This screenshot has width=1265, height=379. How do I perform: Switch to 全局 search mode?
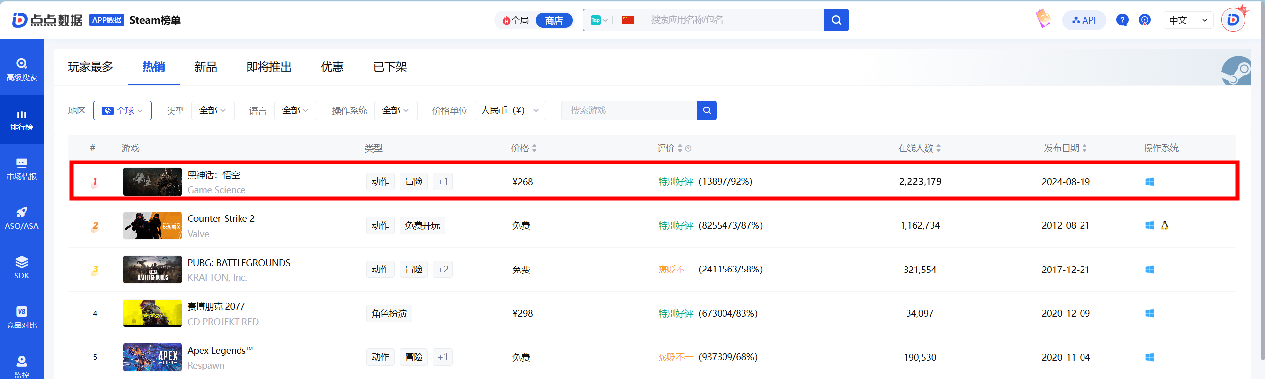(516, 20)
